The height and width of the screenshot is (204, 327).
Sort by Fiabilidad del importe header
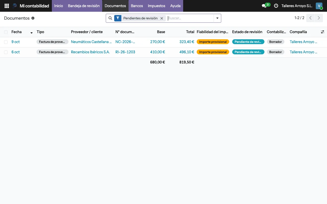point(213,32)
